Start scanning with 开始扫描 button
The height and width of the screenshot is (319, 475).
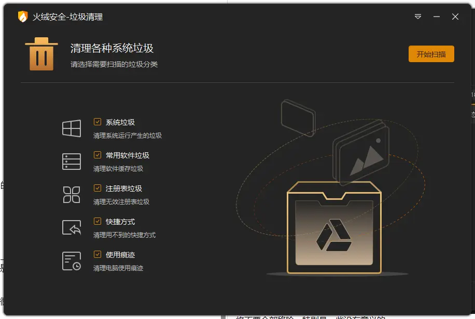tap(431, 54)
